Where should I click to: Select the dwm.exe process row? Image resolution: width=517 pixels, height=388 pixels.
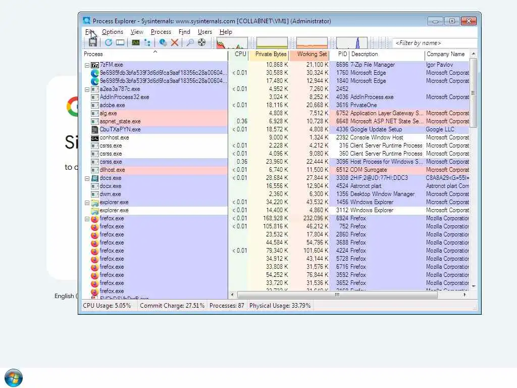[x=275, y=194]
